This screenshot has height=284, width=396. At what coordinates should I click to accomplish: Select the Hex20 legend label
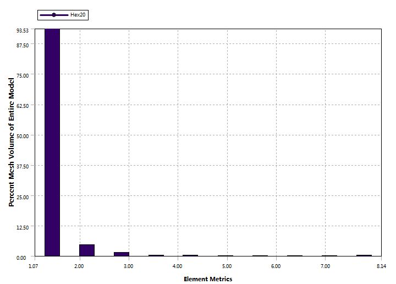(x=78, y=15)
